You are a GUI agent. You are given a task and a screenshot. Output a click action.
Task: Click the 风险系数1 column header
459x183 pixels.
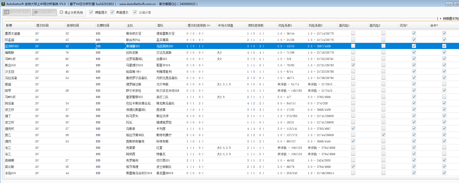pos(285,25)
